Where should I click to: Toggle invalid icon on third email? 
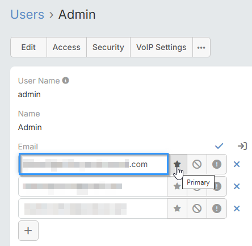coord(217,209)
